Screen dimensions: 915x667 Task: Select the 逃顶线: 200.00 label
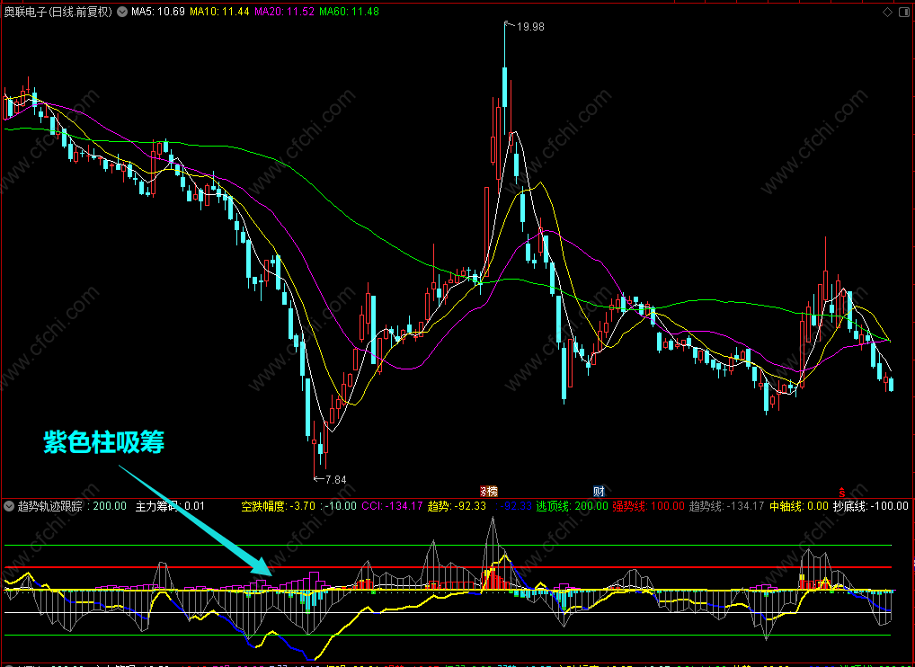(572, 506)
